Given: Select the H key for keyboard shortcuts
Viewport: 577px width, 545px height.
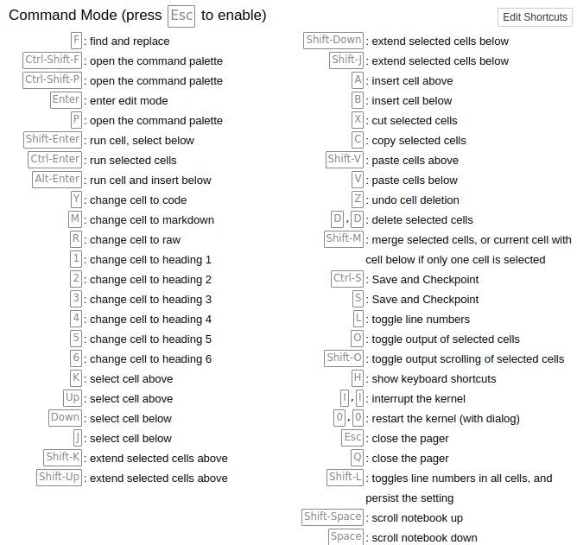Looking at the screenshot, I should [358, 378].
